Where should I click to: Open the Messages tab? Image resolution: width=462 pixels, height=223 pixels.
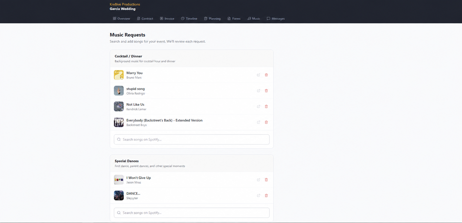(x=276, y=19)
